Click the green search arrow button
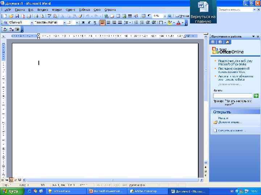The height and width of the screenshot is (195, 261). (256, 96)
